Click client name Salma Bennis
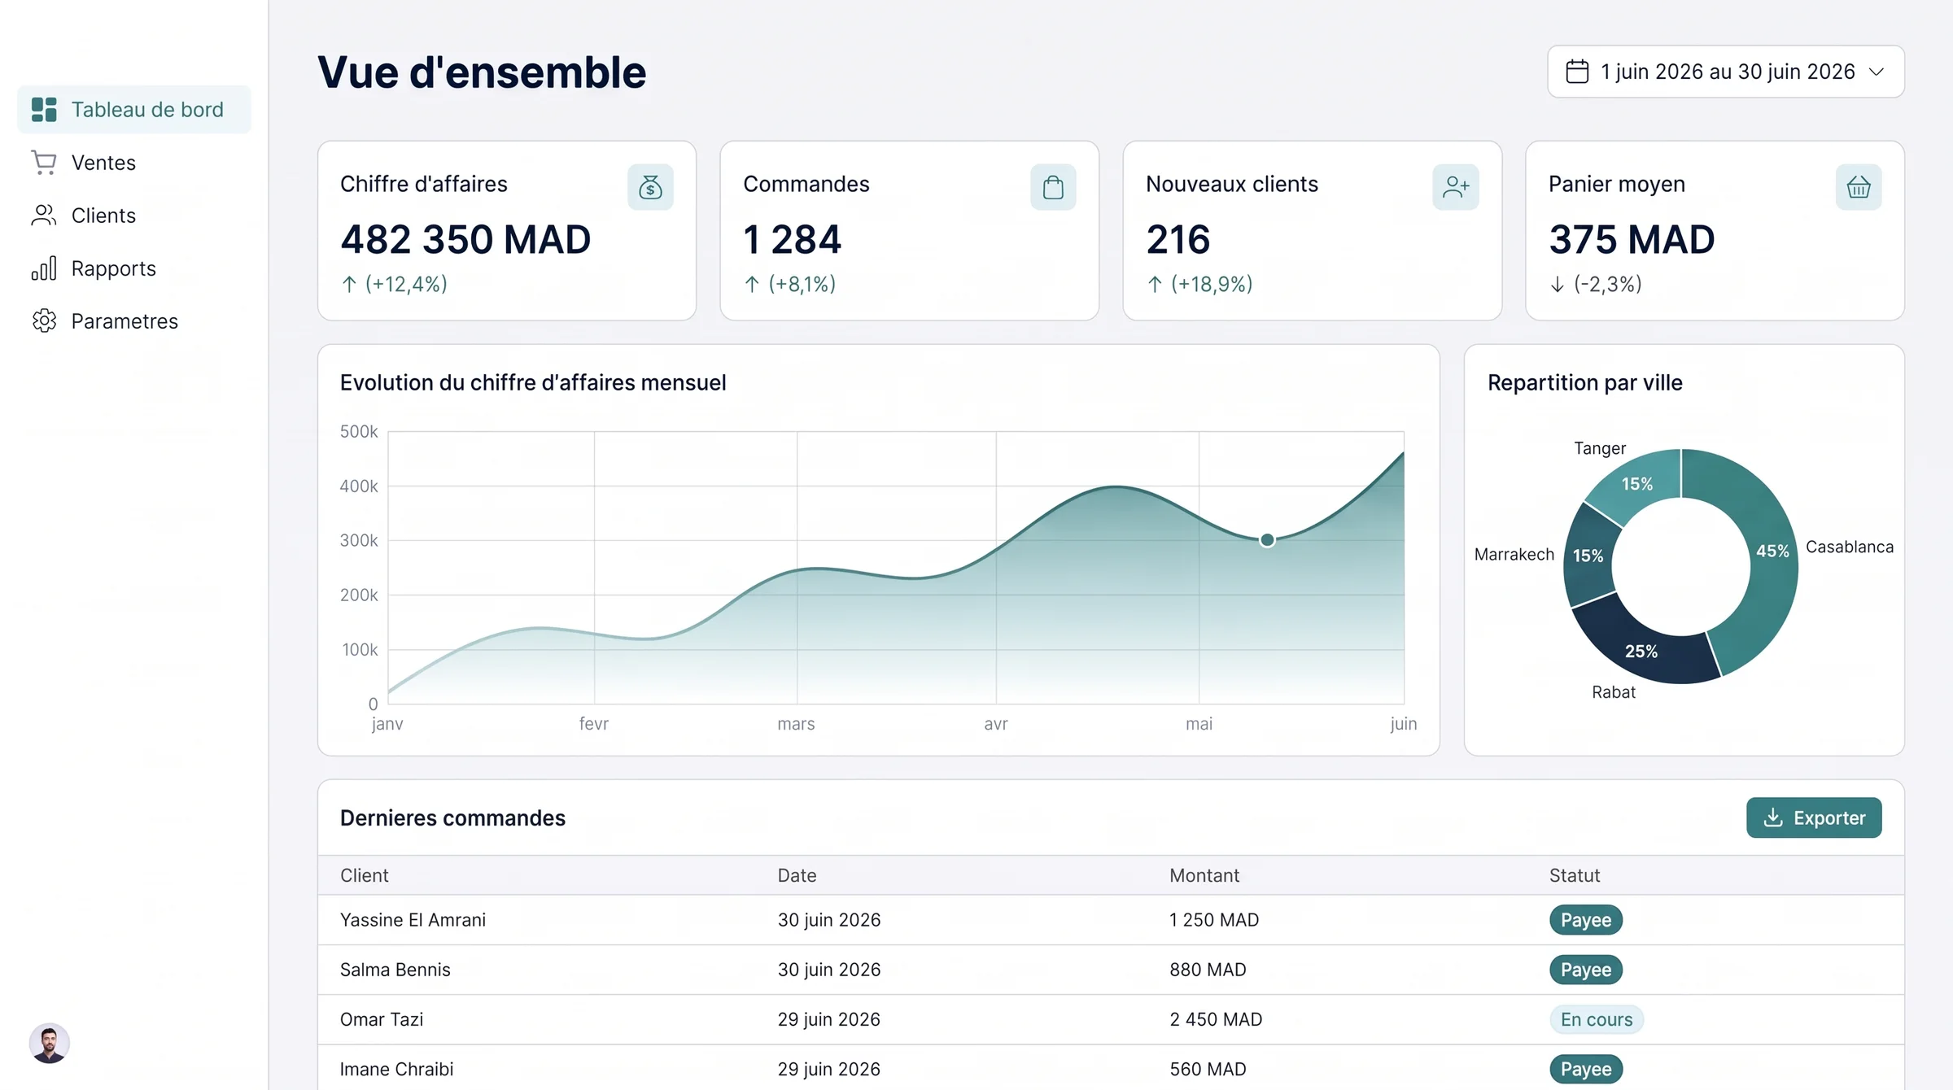 pos(395,970)
